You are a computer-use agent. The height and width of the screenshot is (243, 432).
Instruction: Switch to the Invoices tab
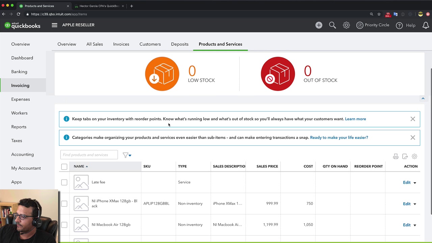(x=121, y=44)
